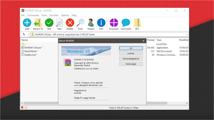This screenshot has width=214, height=120.
Task: Confirm with OK in About WinRAR
Action: point(131,48)
